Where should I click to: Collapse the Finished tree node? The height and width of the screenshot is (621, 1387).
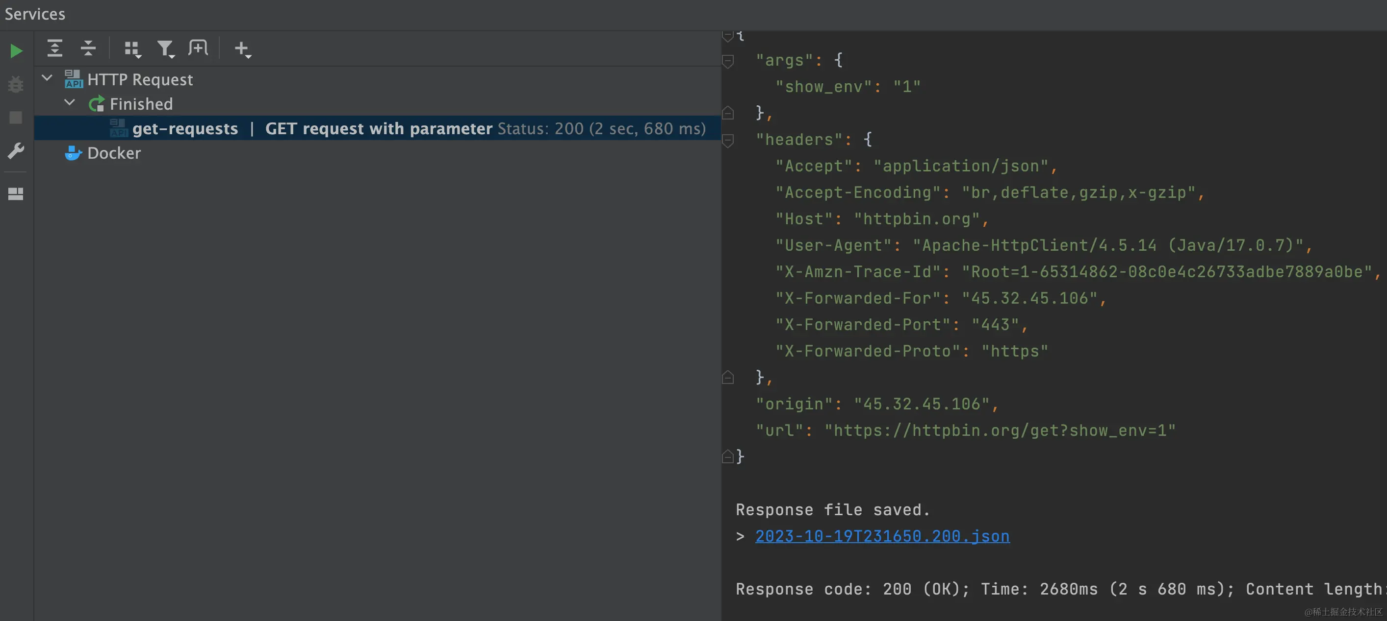[x=70, y=103]
